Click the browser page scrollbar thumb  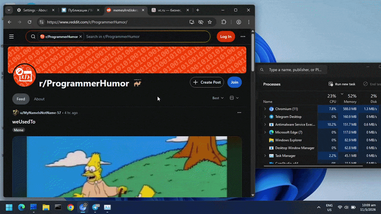coord(253,52)
